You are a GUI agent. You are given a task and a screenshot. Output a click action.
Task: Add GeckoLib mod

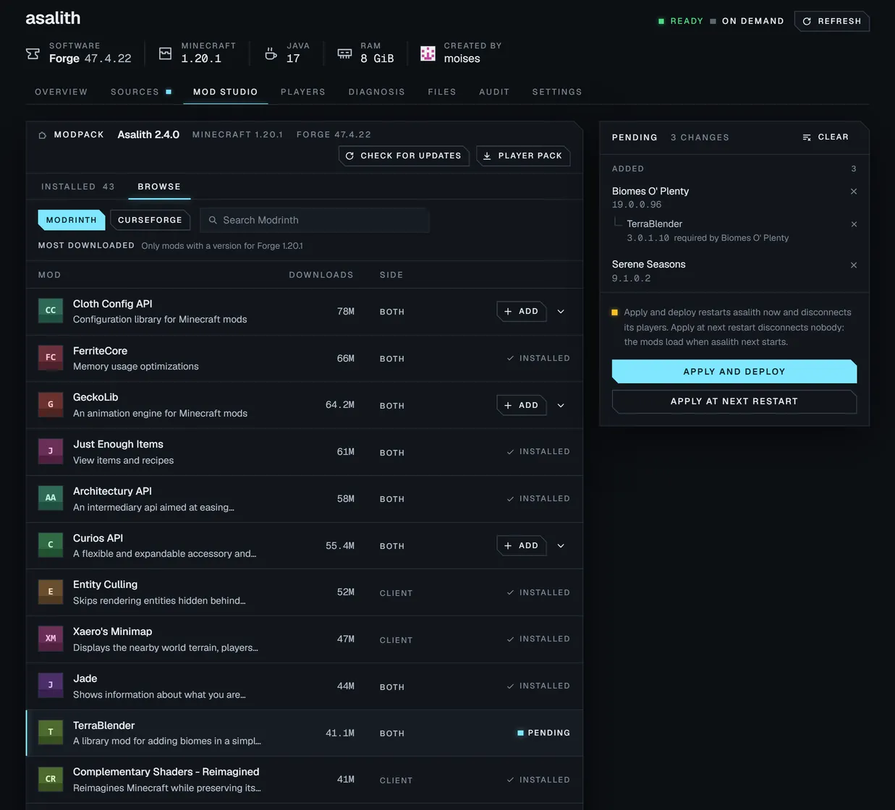521,406
